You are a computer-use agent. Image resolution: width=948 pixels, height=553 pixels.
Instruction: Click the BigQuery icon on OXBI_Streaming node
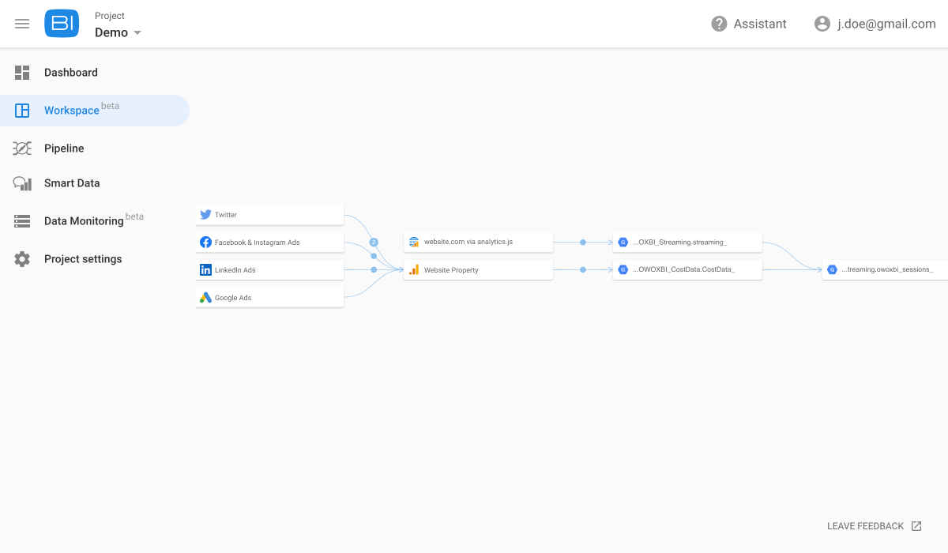point(623,243)
